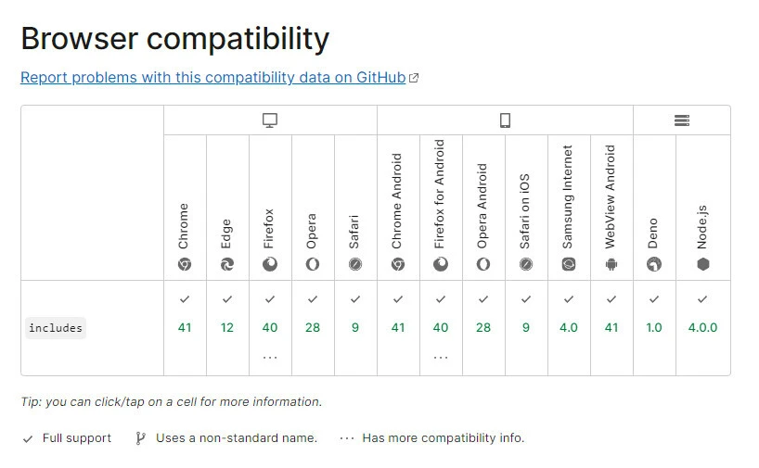This screenshot has width=759, height=468.
Task: Click the desktop monitor platform icon
Action: point(270,120)
